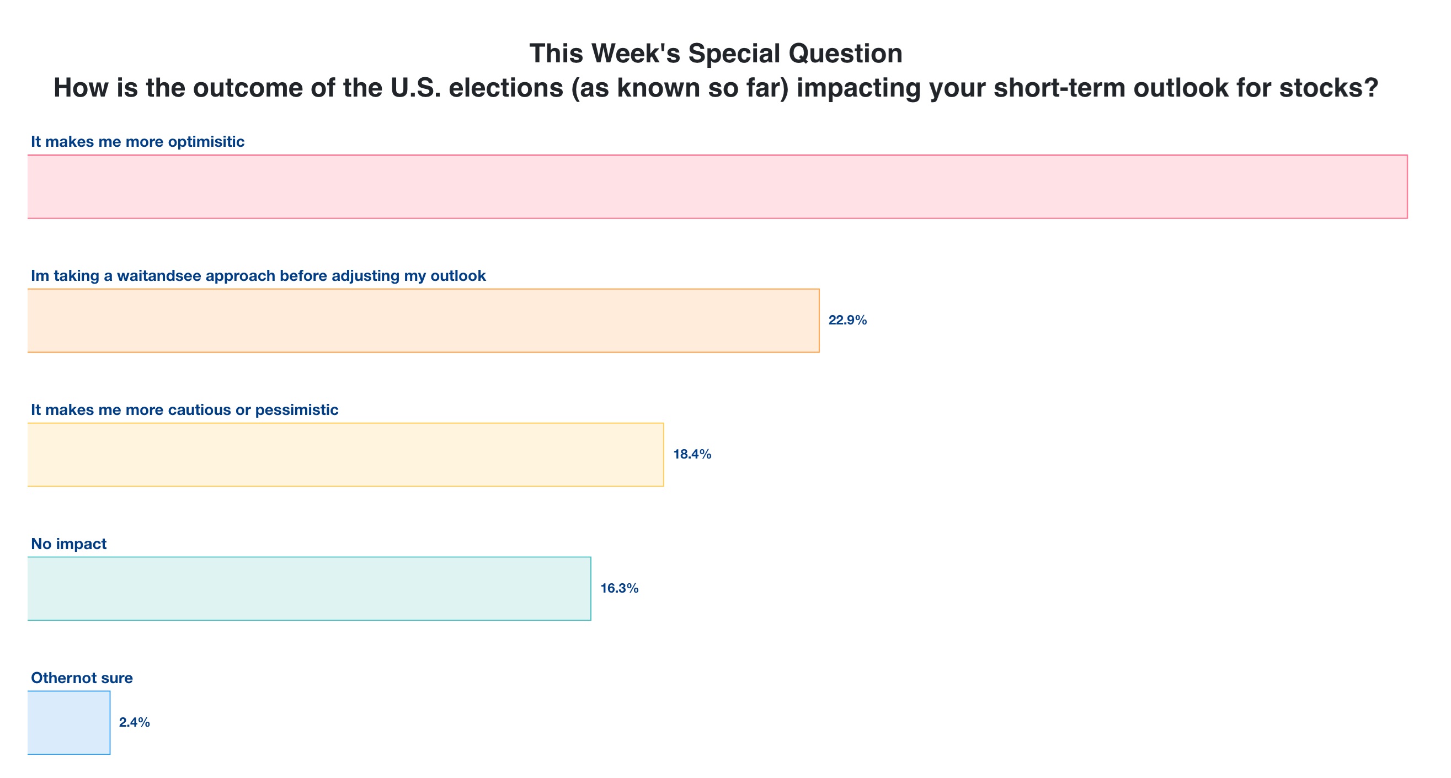Select "It makes me more cautious or pessimistic" label
The height and width of the screenshot is (778, 1451).
184,409
